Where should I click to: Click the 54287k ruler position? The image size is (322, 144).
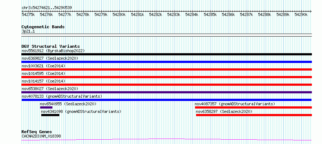pos(247,14)
